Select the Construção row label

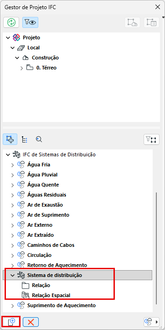45,58
